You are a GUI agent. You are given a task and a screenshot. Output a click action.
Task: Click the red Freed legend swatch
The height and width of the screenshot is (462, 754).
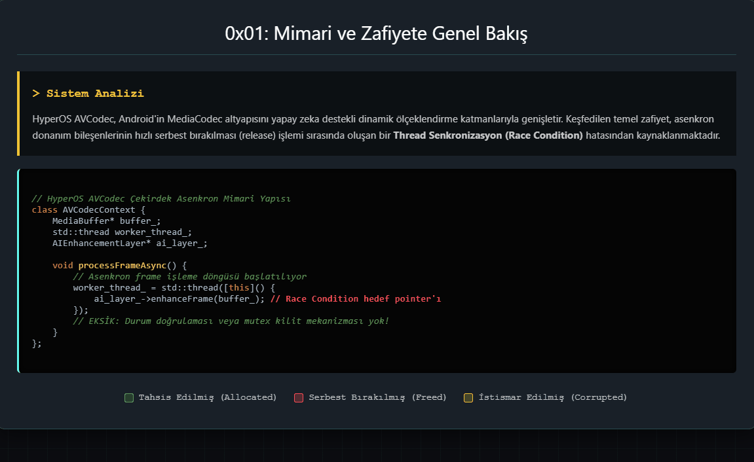299,398
